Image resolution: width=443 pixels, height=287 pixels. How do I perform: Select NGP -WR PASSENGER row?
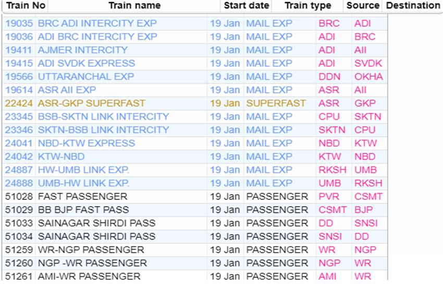[195, 263]
